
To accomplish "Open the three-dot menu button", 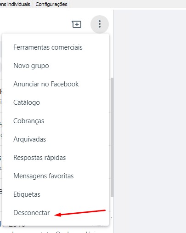I will pos(100,24).
